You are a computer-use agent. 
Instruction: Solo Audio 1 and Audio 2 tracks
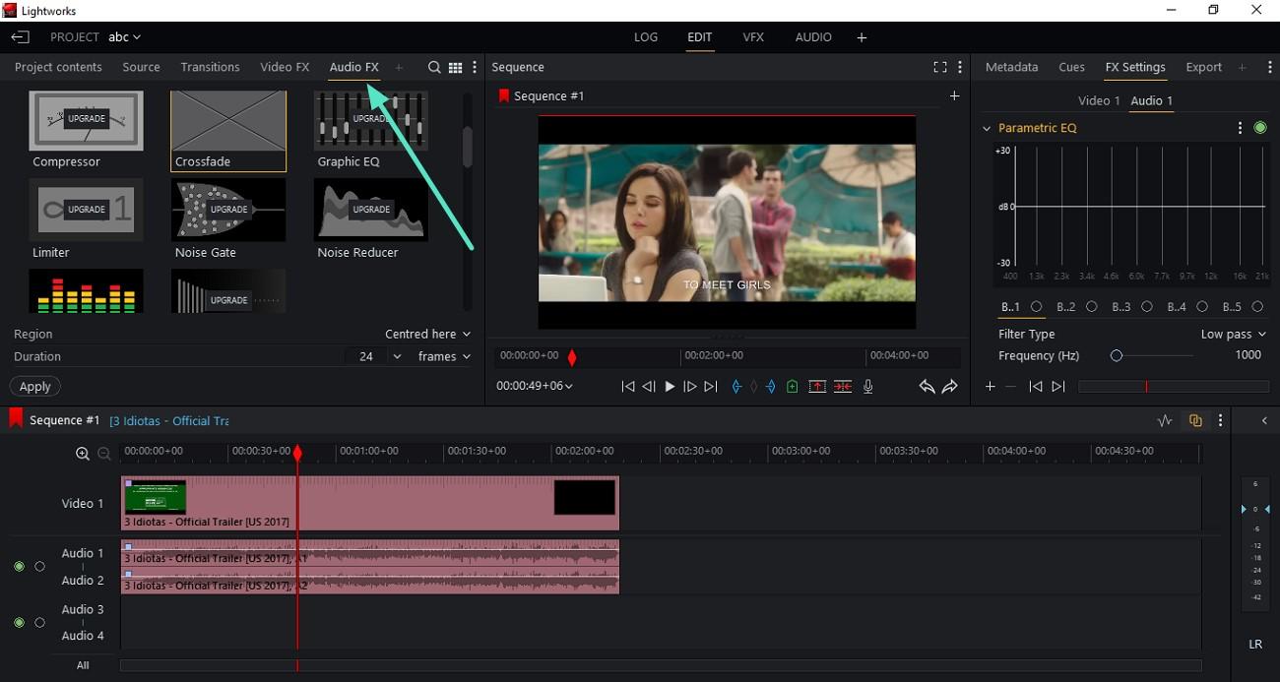pyautogui.click(x=39, y=567)
